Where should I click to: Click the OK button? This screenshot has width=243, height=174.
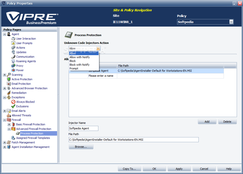(x=154, y=169)
